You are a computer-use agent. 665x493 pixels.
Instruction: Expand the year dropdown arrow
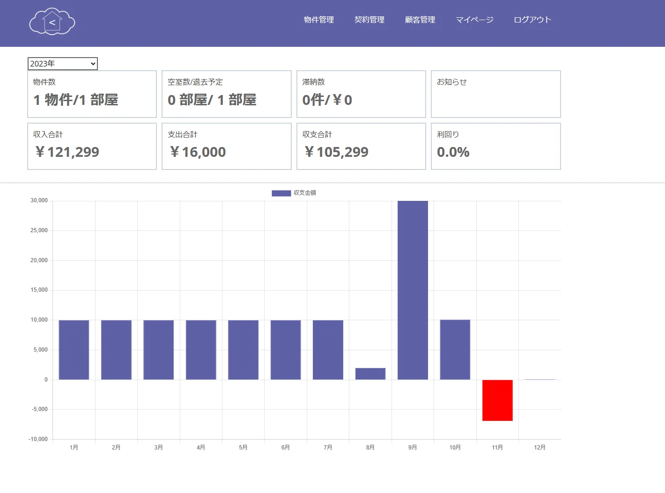click(x=93, y=63)
